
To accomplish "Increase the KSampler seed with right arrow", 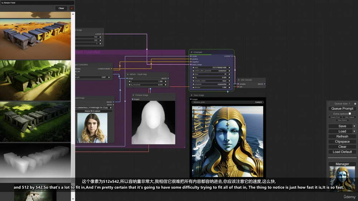I will point(229,67).
